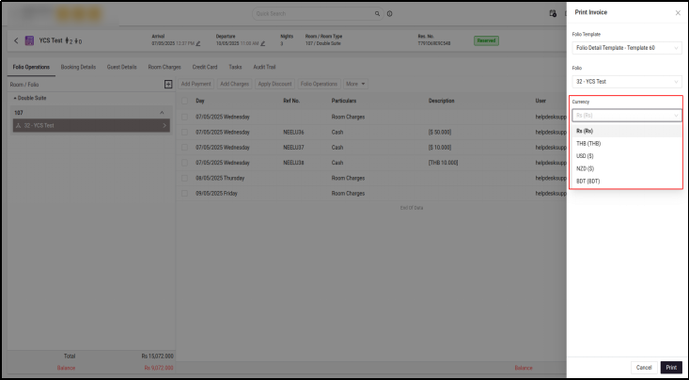Click the Apply Discount button
This screenshot has height=380, width=689.
pyautogui.click(x=274, y=84)
